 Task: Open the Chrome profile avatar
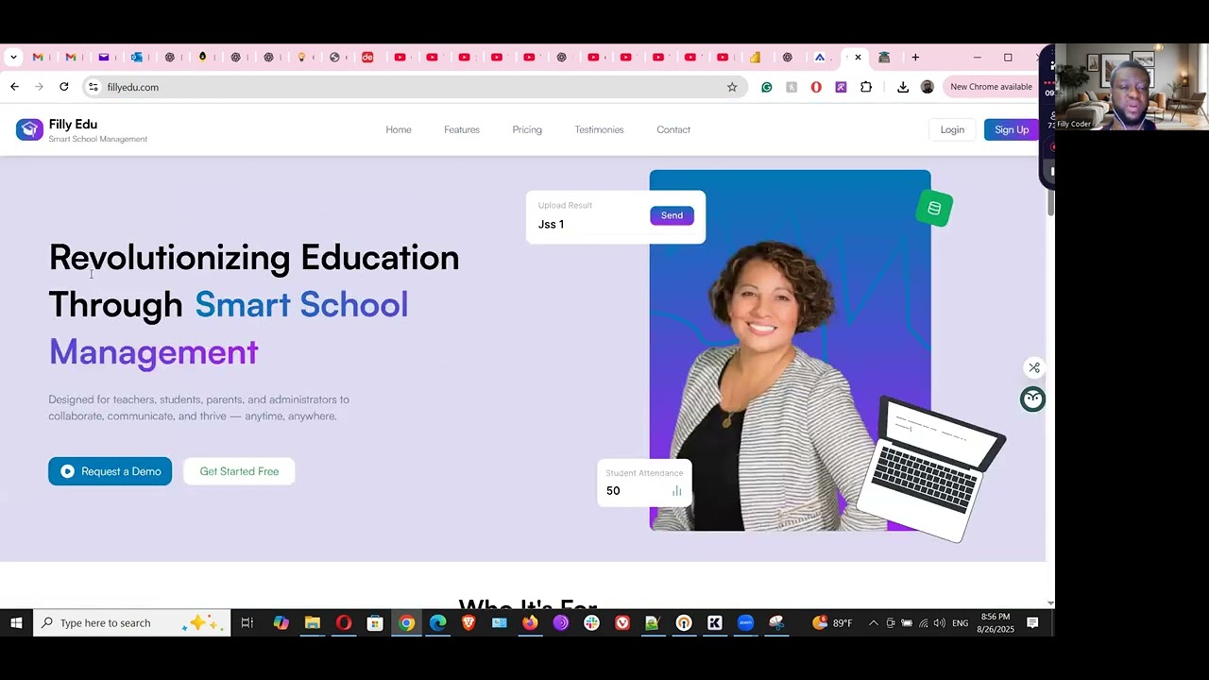[x=928, y=87]
